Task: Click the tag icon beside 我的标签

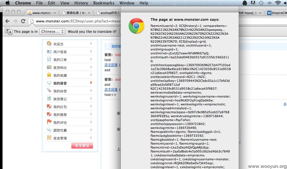Action: click(x=49, y=90)
